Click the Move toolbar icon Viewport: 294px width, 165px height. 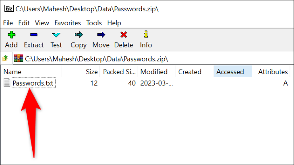pyautogui.click(x=101, y=39)
